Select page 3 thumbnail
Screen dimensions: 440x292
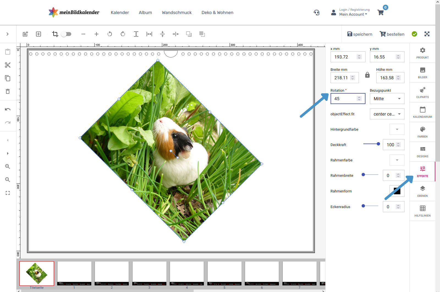click(x=149, y=273)
